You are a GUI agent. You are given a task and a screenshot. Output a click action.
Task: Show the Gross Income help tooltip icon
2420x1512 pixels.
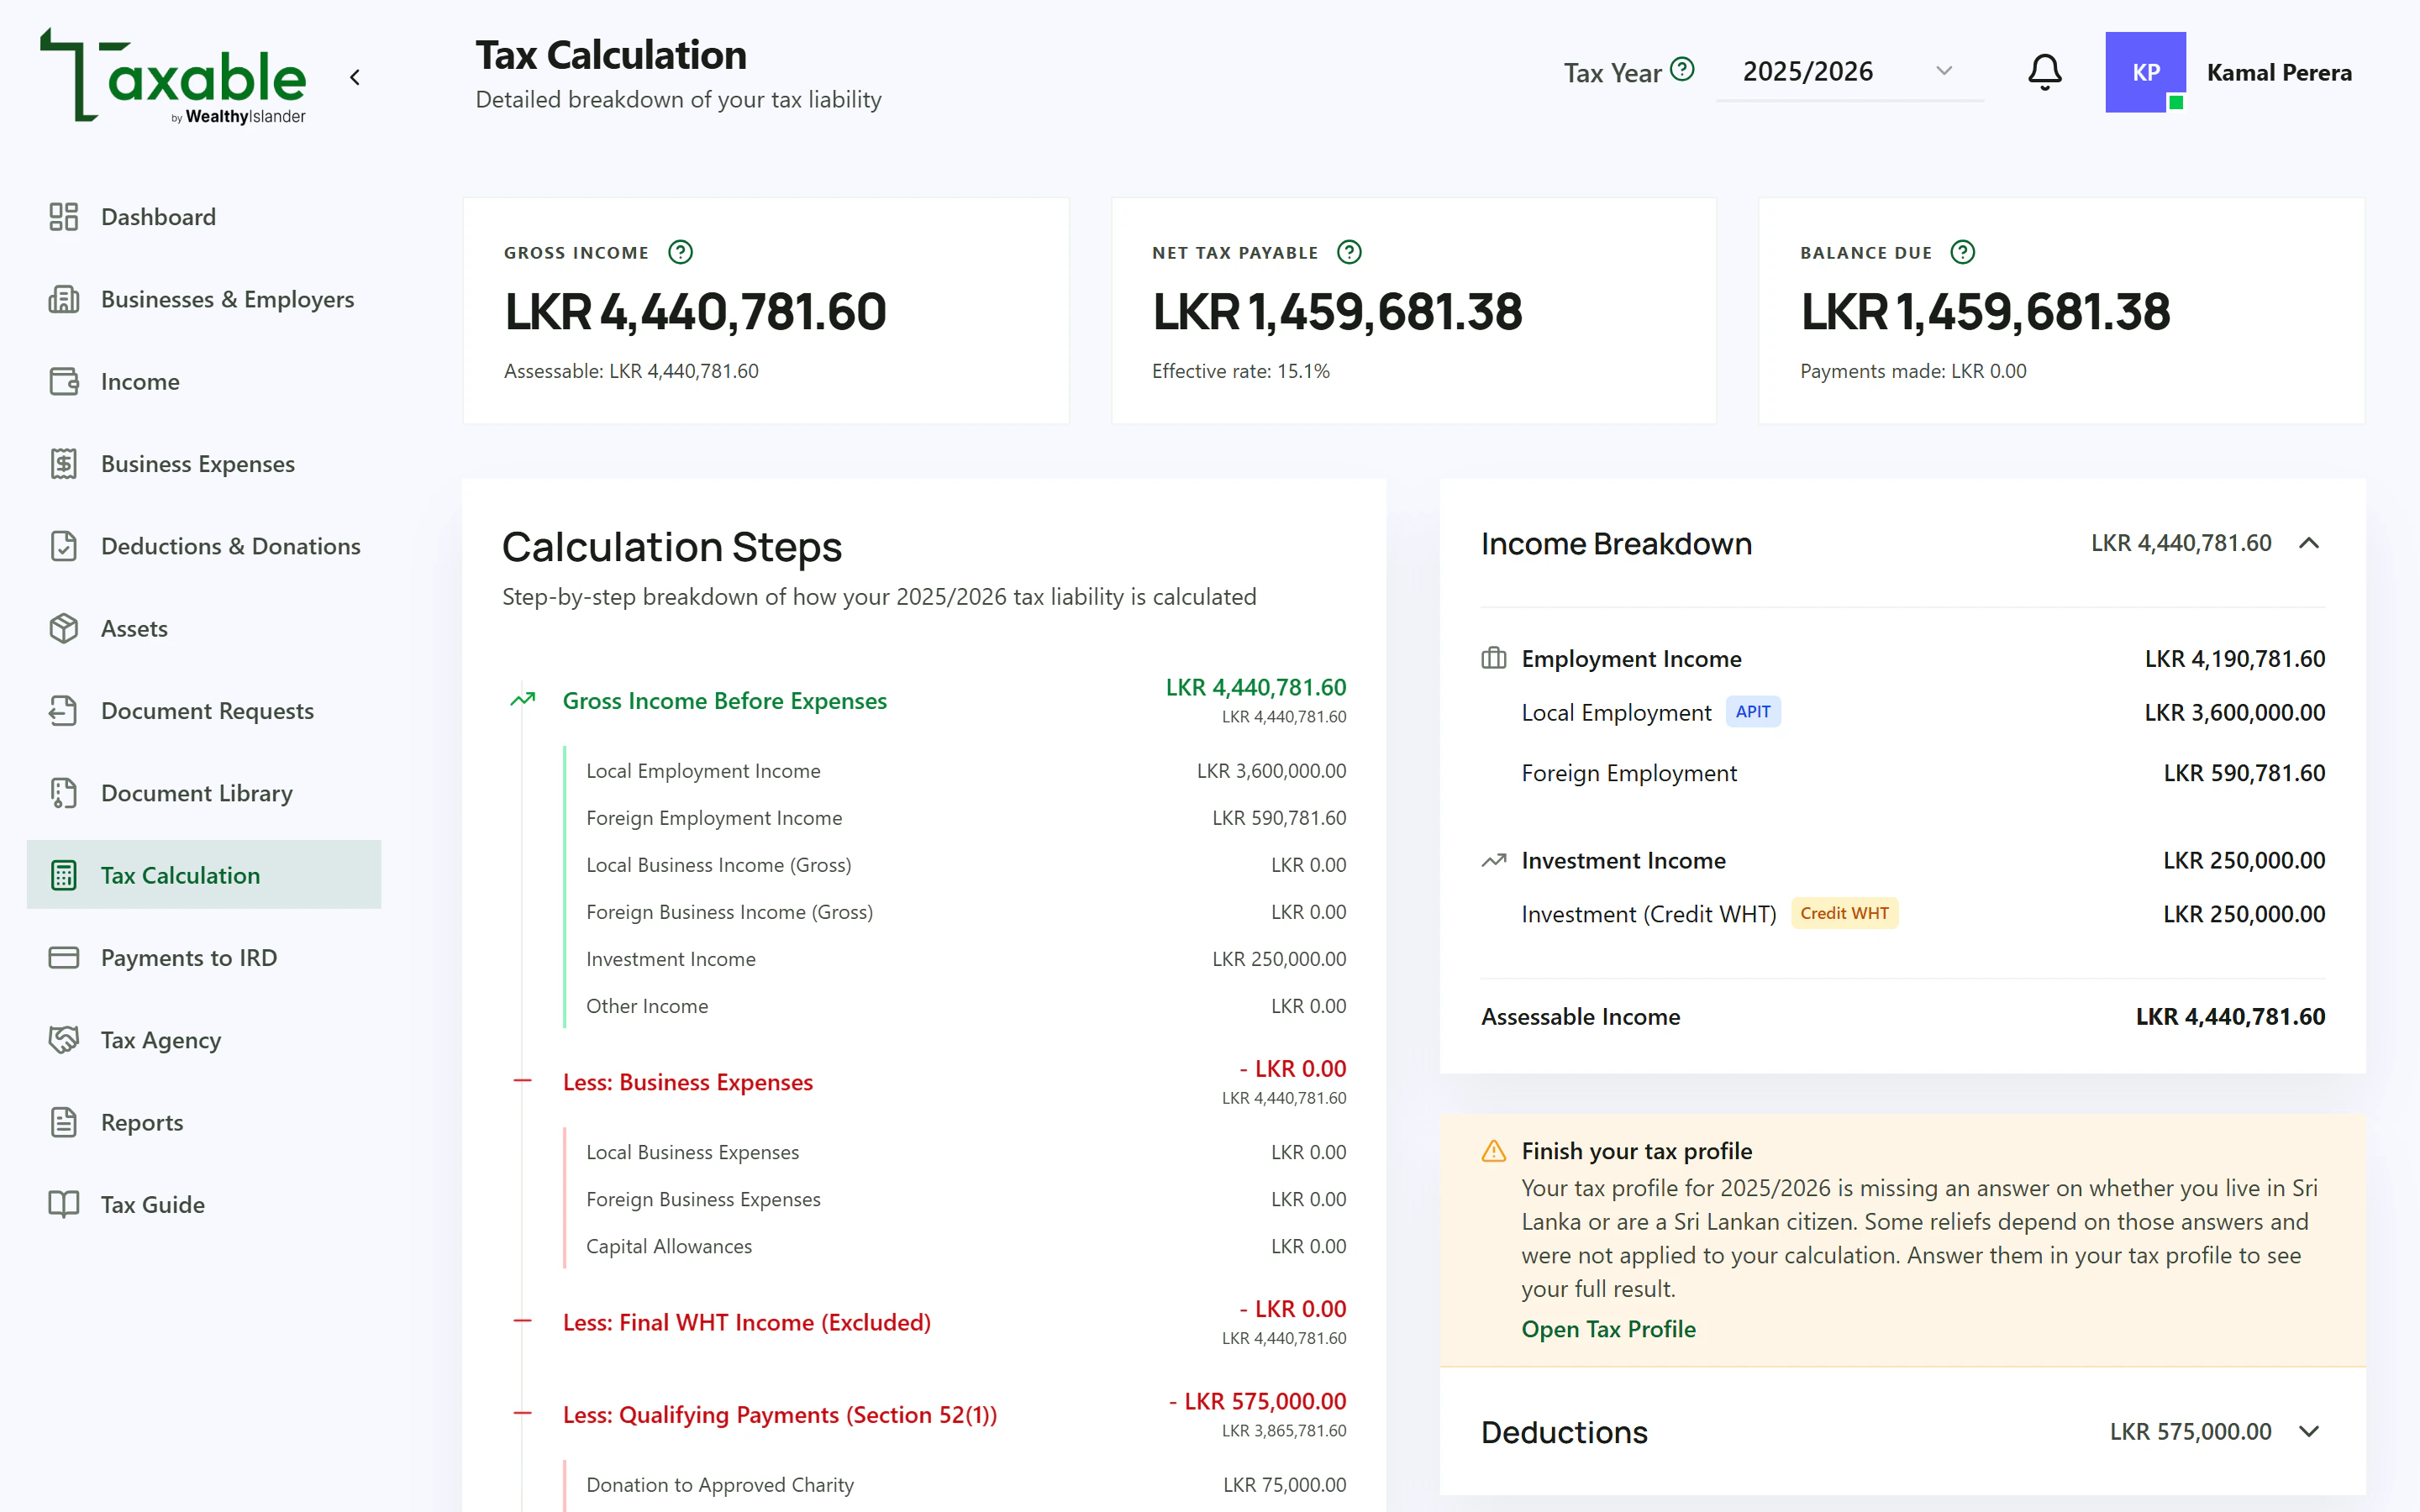click(680, 252)
